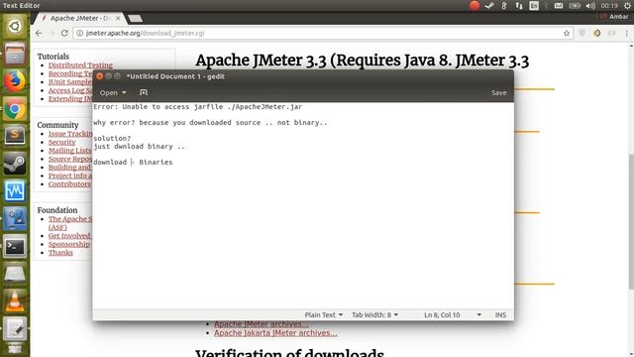Viewport: 634px width, 357px height.
Task: Click the red recording indicator in top panel
Action: [475, 6]
